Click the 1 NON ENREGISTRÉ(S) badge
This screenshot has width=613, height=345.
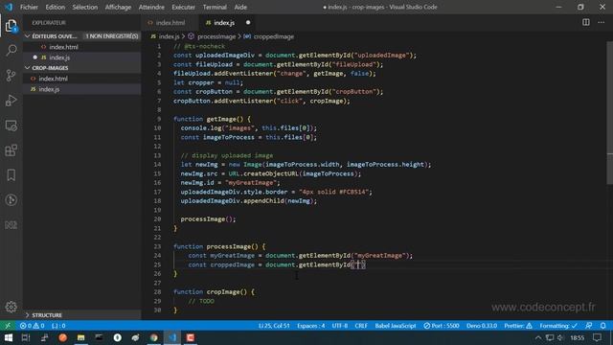click(112, 36)
